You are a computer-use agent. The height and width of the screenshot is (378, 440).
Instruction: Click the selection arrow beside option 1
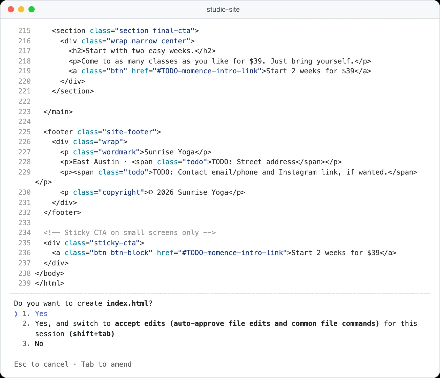tap(16, 314)
